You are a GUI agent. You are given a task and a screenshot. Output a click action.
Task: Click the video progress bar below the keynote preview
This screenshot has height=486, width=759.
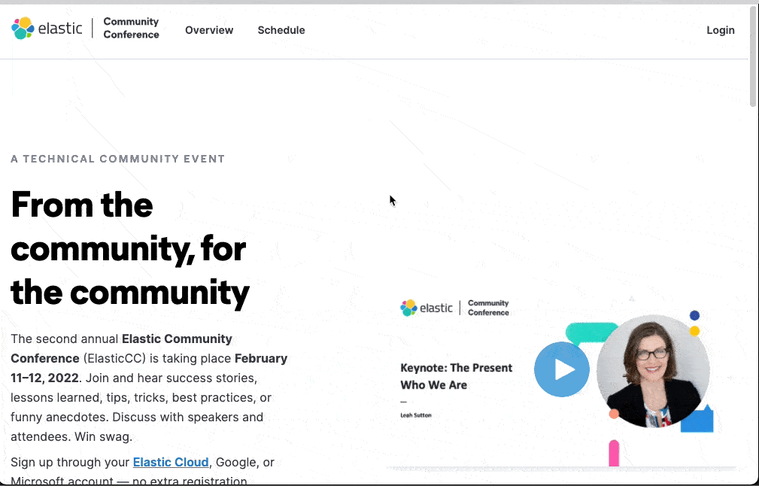pyautogui.click(x=566, y=468)
